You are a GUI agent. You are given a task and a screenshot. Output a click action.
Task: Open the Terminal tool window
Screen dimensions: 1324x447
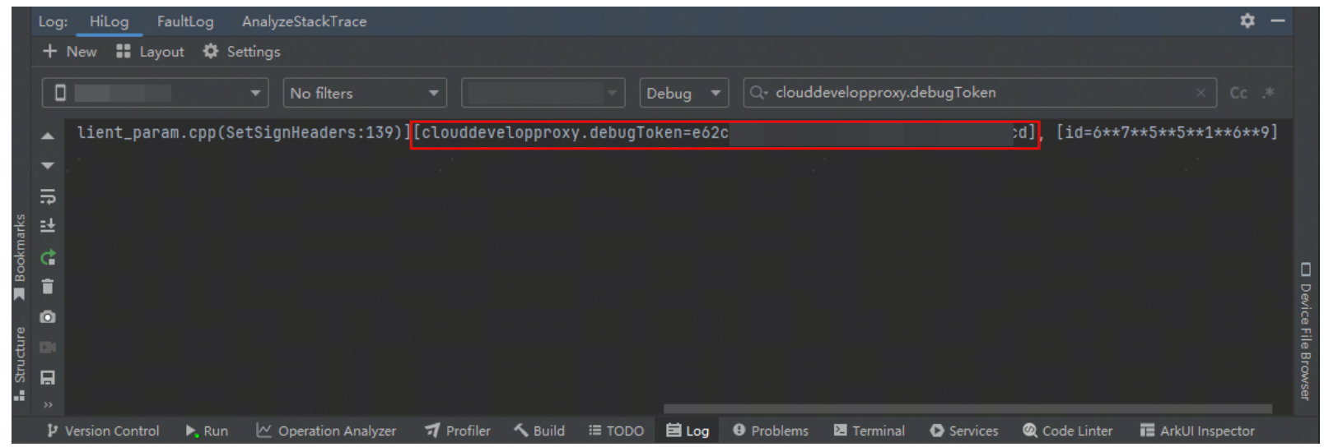tap(869, 431)
